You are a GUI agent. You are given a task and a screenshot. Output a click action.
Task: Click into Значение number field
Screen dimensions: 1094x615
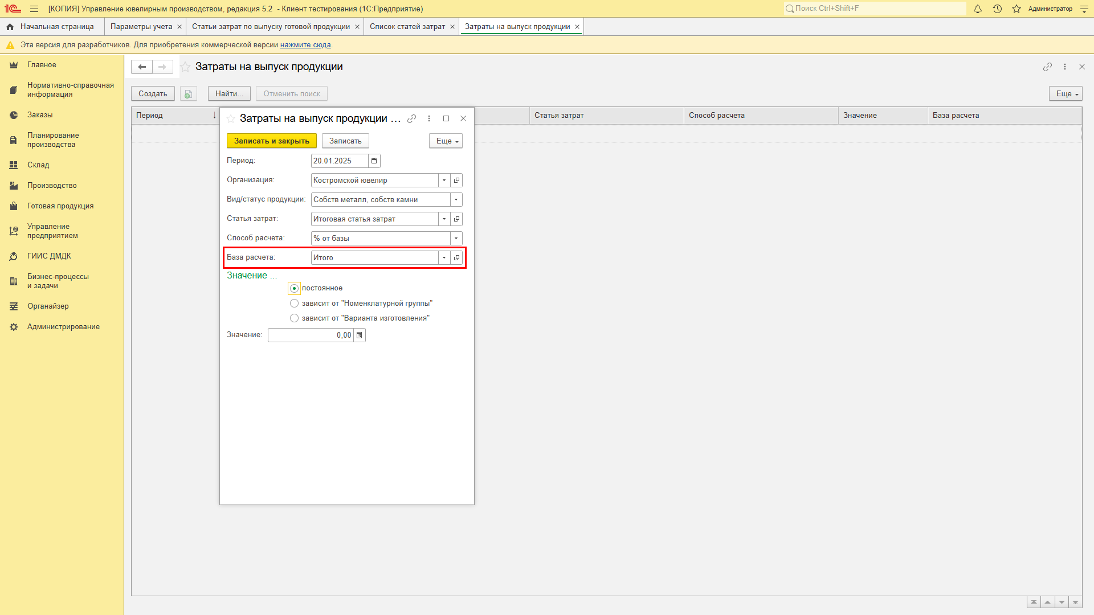(311, 335)
